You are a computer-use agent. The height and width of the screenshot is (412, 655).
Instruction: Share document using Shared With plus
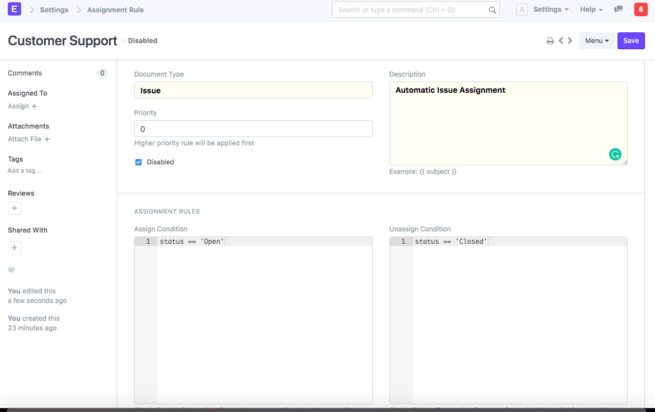tap(15, 248)
